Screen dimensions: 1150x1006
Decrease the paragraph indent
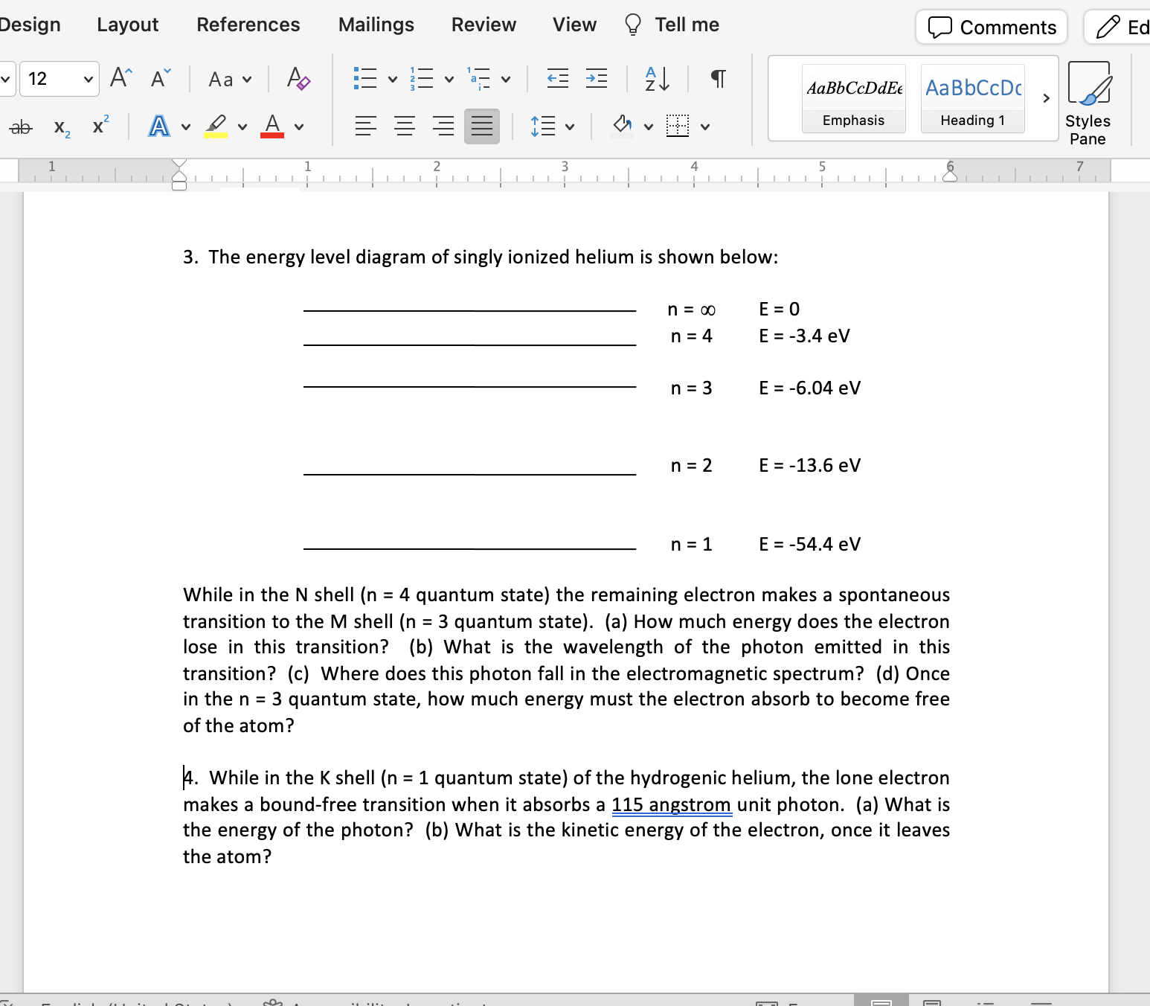[558, 78]
